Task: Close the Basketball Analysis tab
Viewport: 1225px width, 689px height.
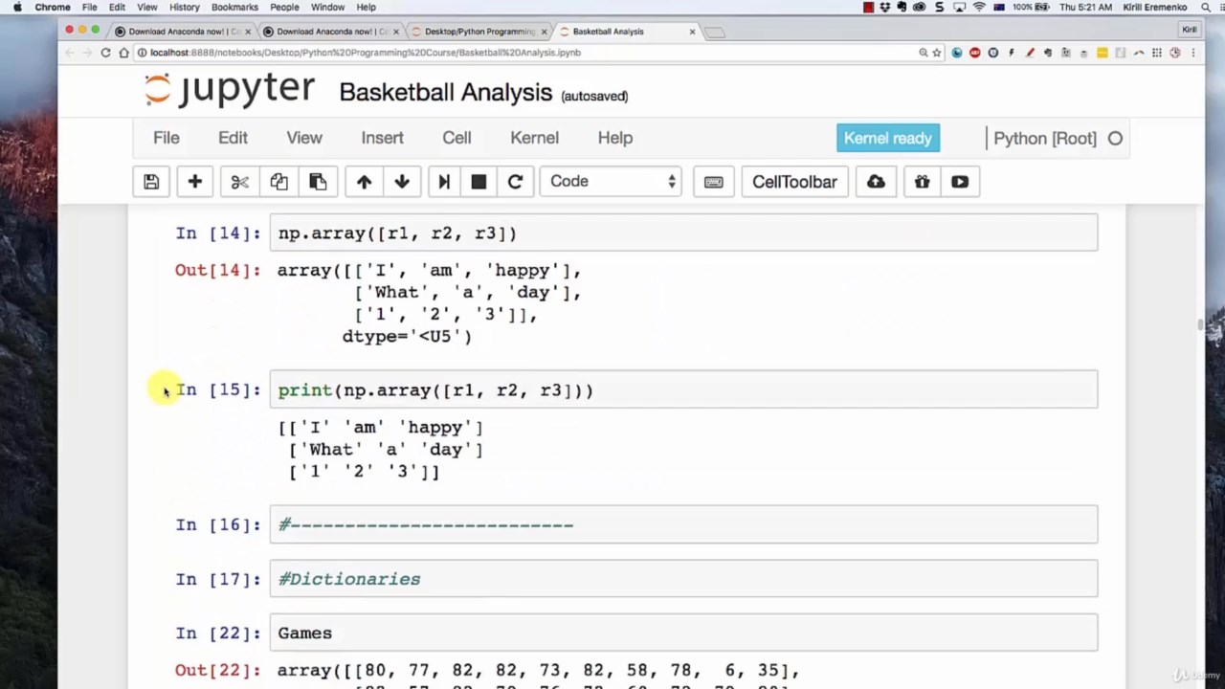Action: tap(692, 32)
